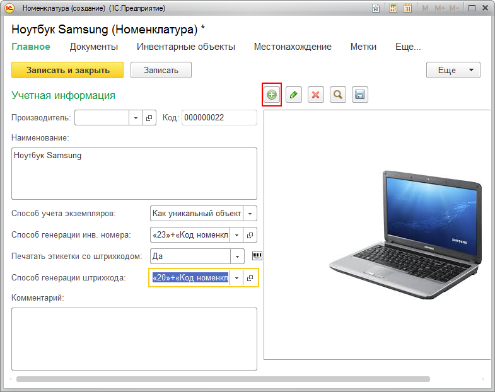Click the laptop image preview
The height and width of the screenshot is (392, 495).
coord(405,236)
